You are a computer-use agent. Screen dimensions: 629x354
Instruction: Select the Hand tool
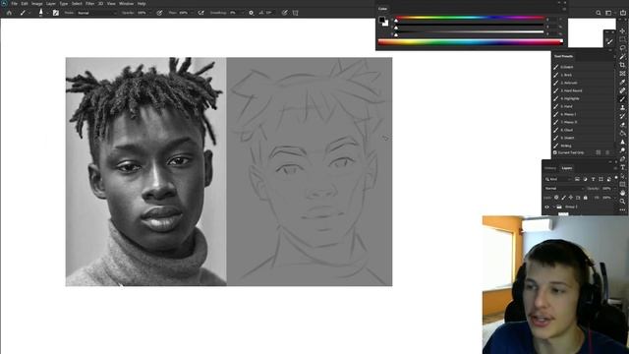[622, 193]
